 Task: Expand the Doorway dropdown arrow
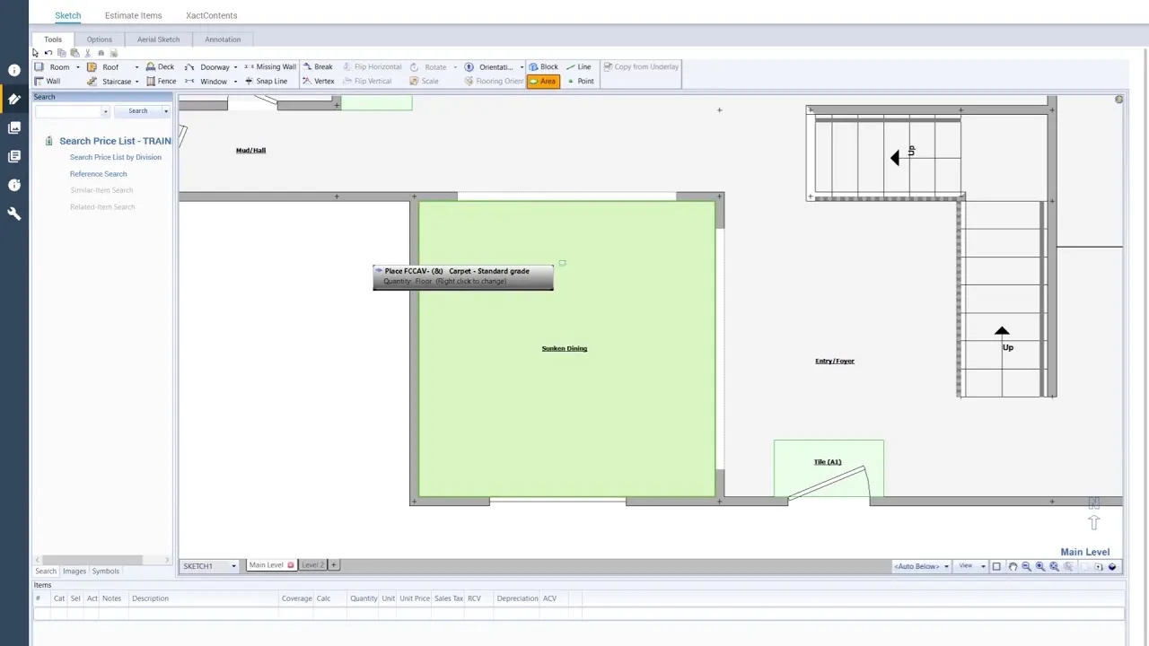(x=235, y=67)
